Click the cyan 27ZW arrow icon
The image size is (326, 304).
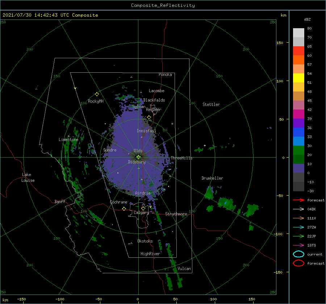[298, 227]
